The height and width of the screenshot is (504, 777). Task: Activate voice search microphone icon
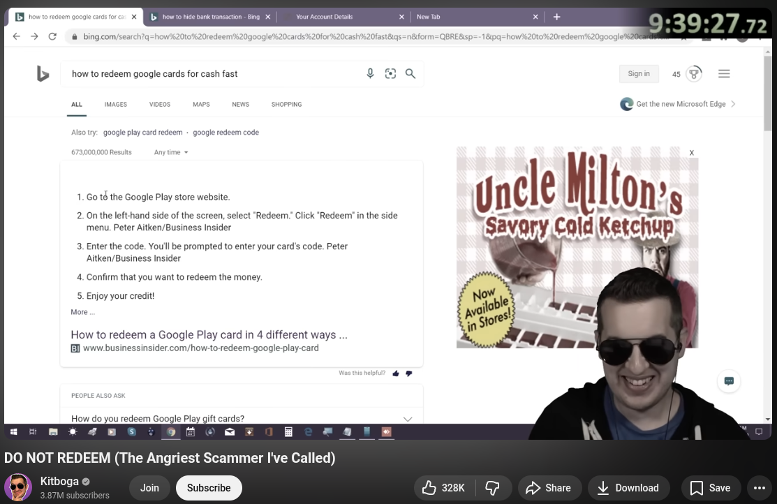coord(370,74)
